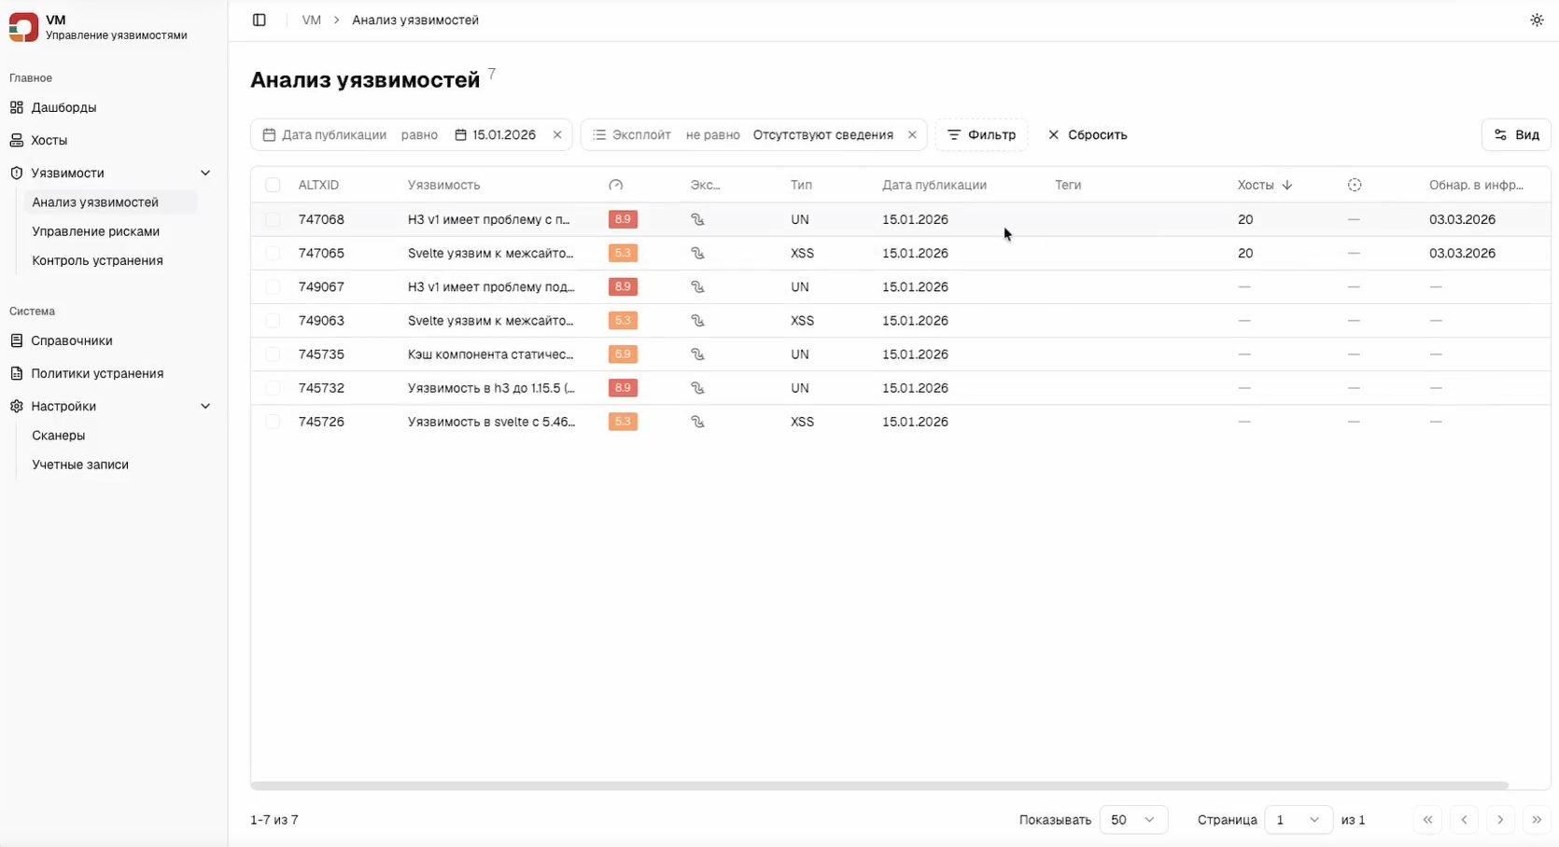Click the Фильтр button
The height and width of the screenshot is (847, 1559).
[981, 135]
